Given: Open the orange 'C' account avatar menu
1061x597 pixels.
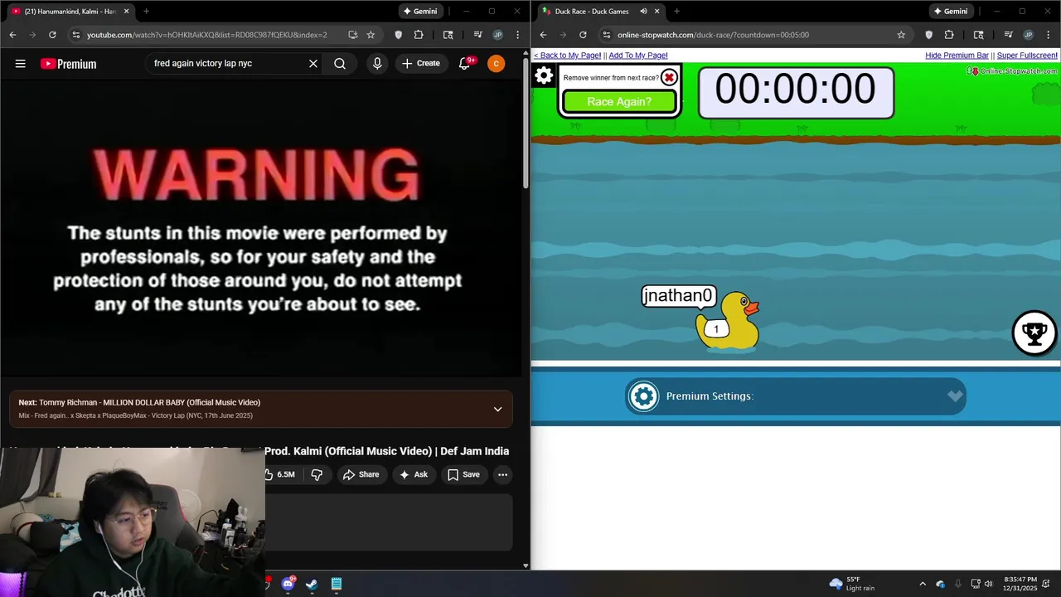Looking at the screenshot, I should pyautogui.click(x=496, y=64).
